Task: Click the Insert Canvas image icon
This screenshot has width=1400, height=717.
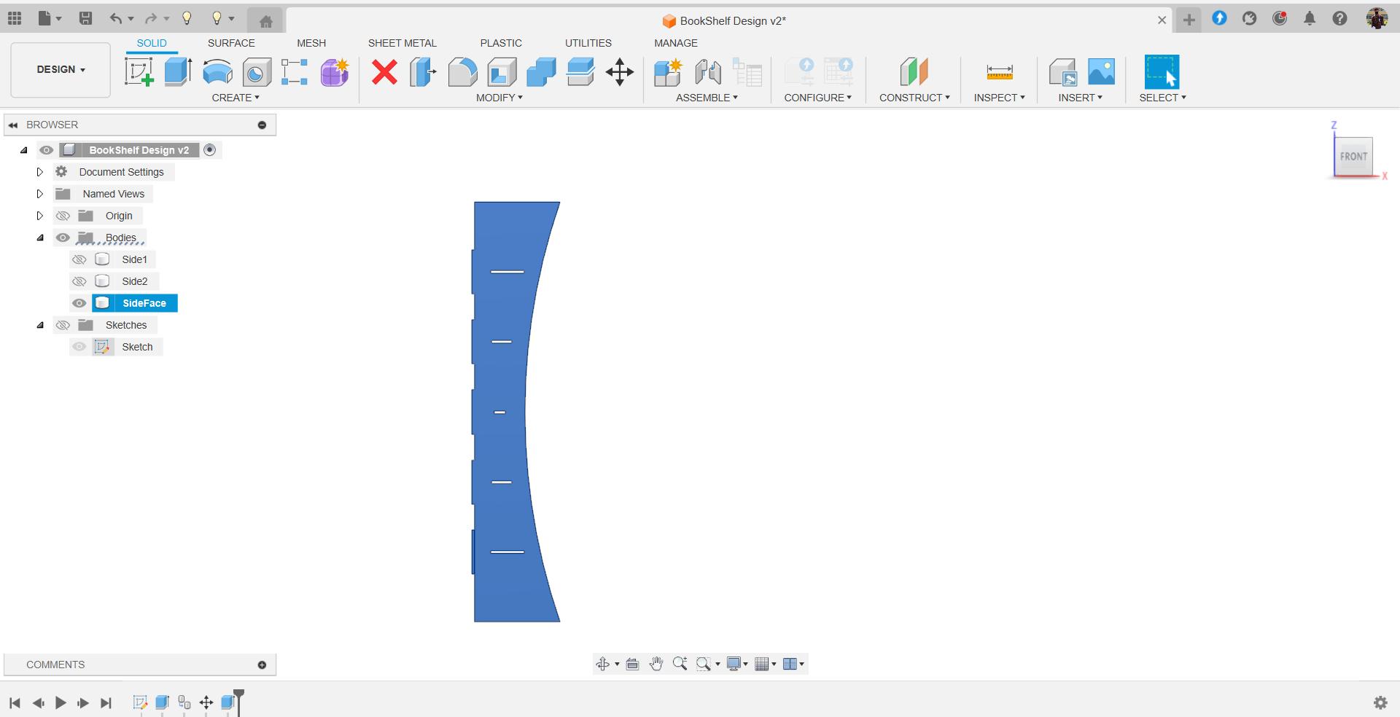Action: coord(1101,72)
